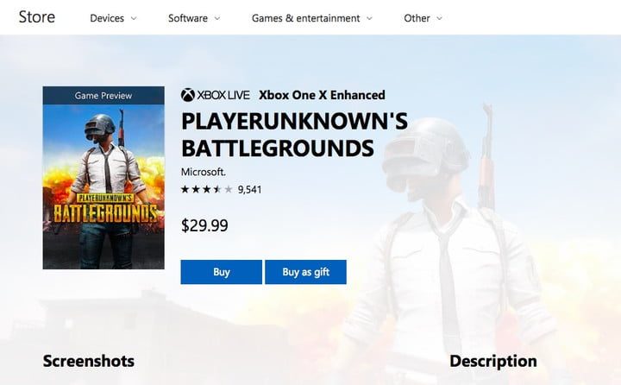Expand the chevron next to Software
Image resolution: width=621 pixels, height=385 pixels.
point(217,18)
